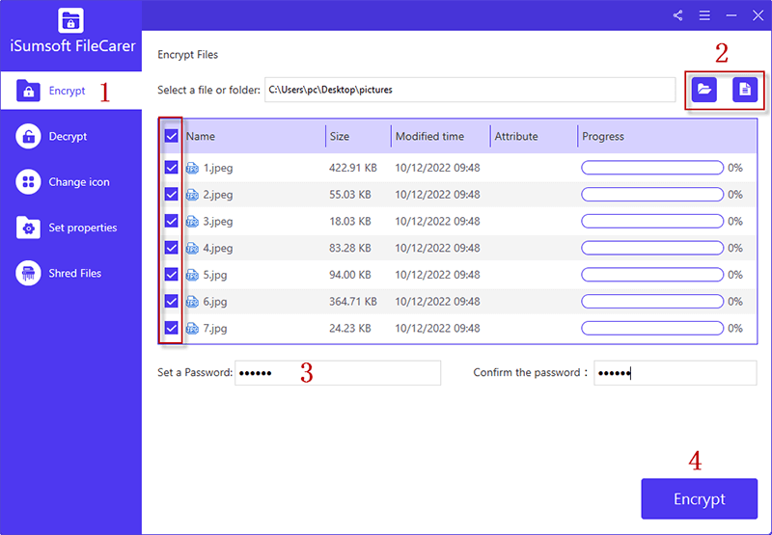The width and height of the screenshot is (772, 535).
Task: Uncheck the checkbox for 4.jpeg
Action: [171, 248]
